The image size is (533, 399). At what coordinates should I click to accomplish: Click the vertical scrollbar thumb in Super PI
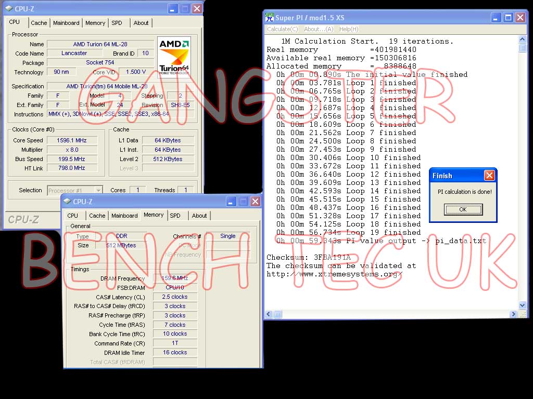(523, 48)
